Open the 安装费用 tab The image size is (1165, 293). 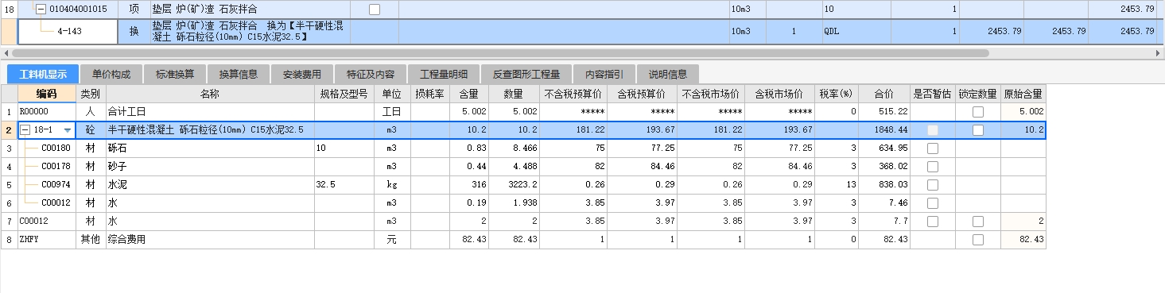click(x=302, y=75)
